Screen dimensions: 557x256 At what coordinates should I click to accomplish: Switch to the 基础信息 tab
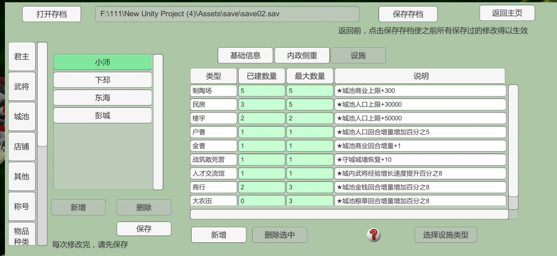(x=245, y=56)
